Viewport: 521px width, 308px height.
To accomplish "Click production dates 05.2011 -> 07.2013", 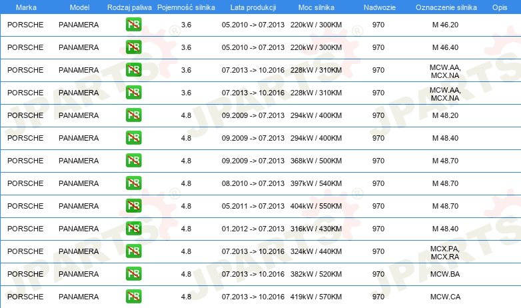I will click(253, 206).
